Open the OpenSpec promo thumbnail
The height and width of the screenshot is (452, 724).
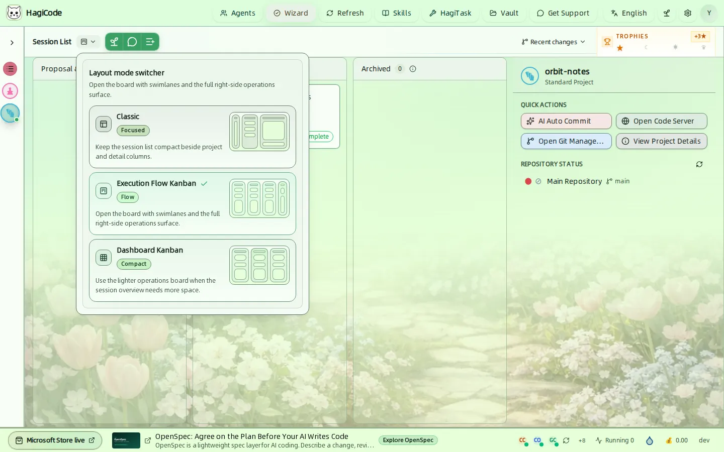click(126, 440)
